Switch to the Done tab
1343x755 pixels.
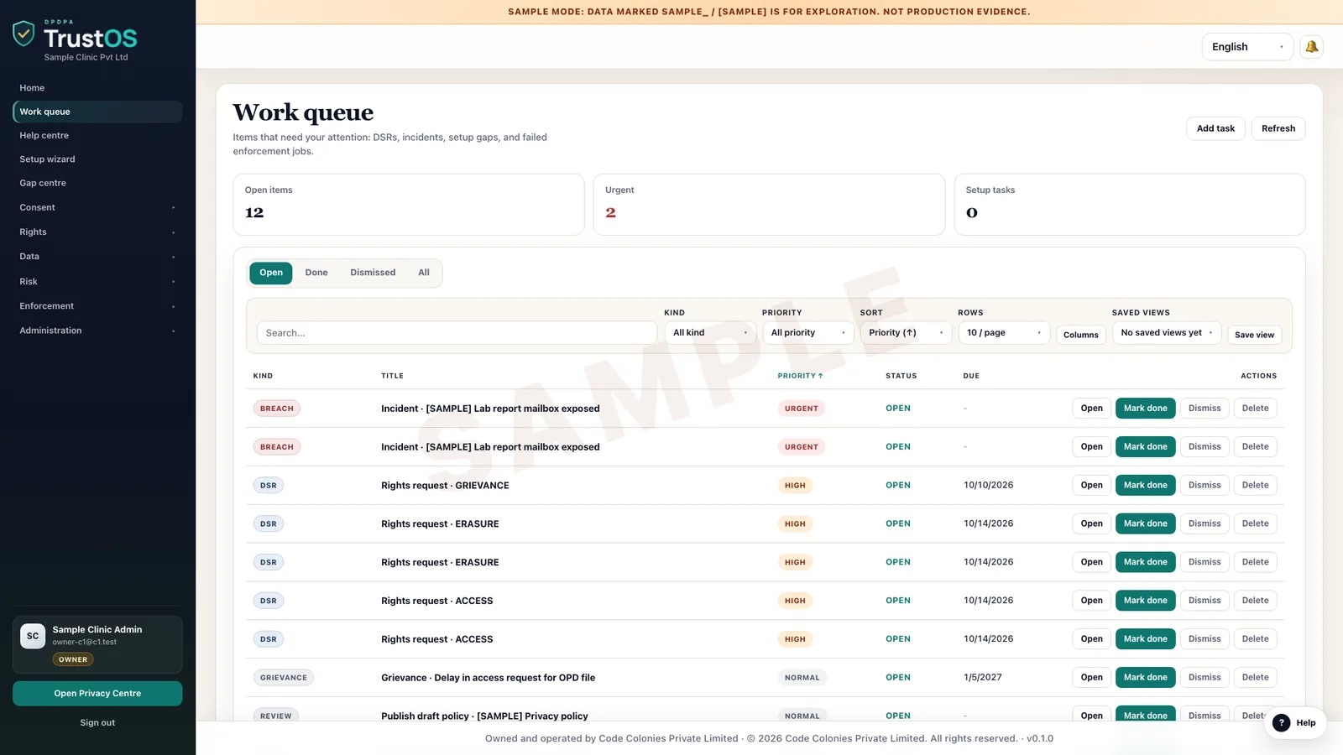click(316, 273)
